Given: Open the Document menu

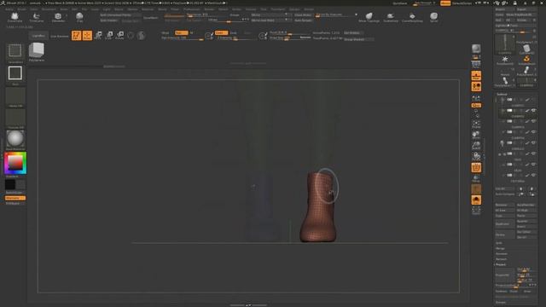Looking at the screenshot, I should coord(49,9).
